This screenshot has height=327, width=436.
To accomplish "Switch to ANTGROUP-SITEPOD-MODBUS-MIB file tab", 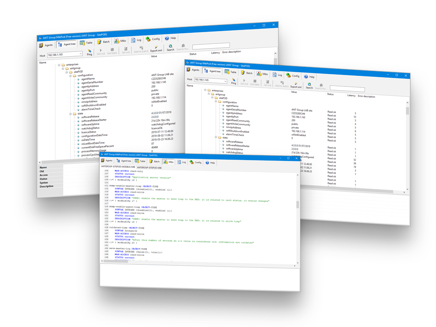I will [x=118, y=166].
